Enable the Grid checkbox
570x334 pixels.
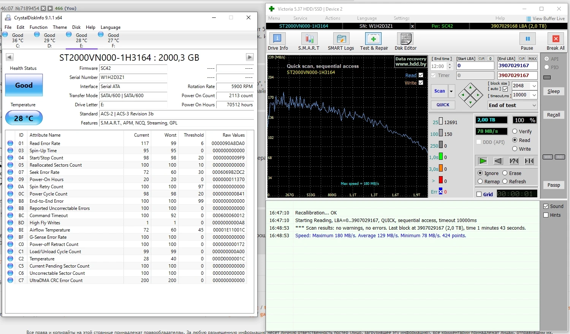(x=479, y=194)
